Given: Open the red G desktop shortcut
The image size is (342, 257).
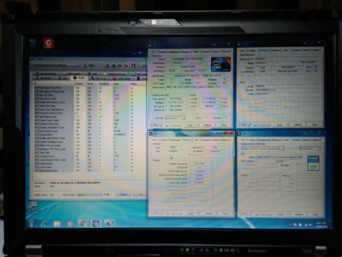Looking at the screenshot, I should click(x=48, y=44).
